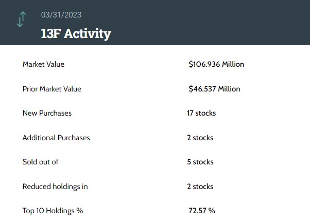Select the Sold out of label
310x224 pixels.
pos(40,162)
